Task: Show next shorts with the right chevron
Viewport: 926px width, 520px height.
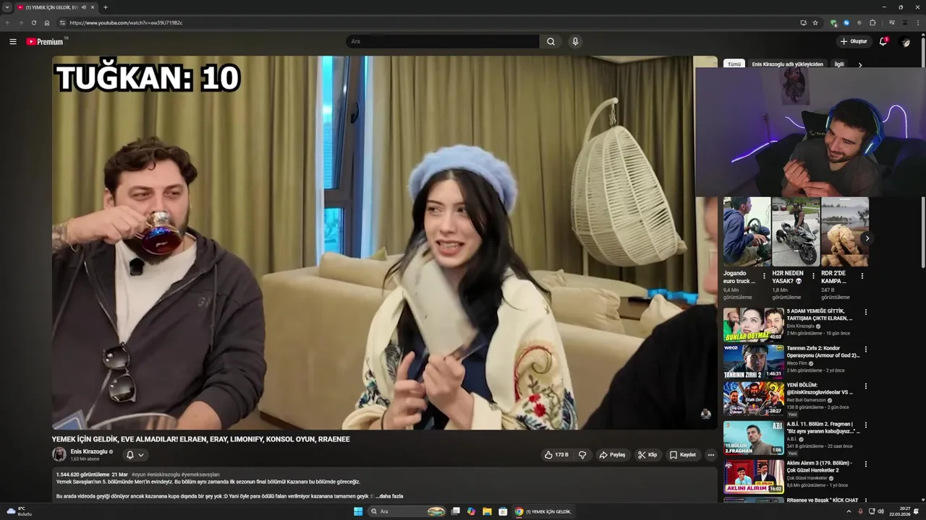Action: point(867,238)
